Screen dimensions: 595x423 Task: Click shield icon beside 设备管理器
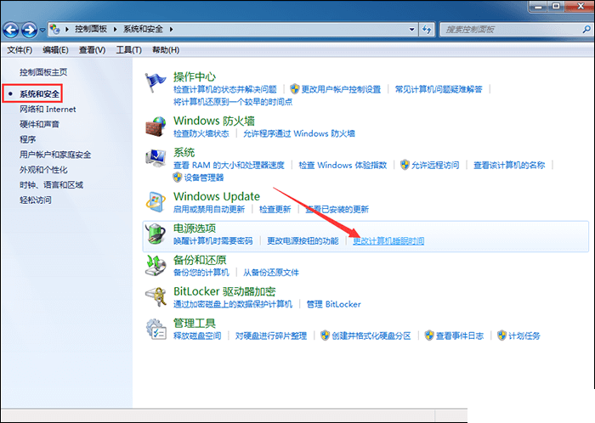(x=177, y=178)
